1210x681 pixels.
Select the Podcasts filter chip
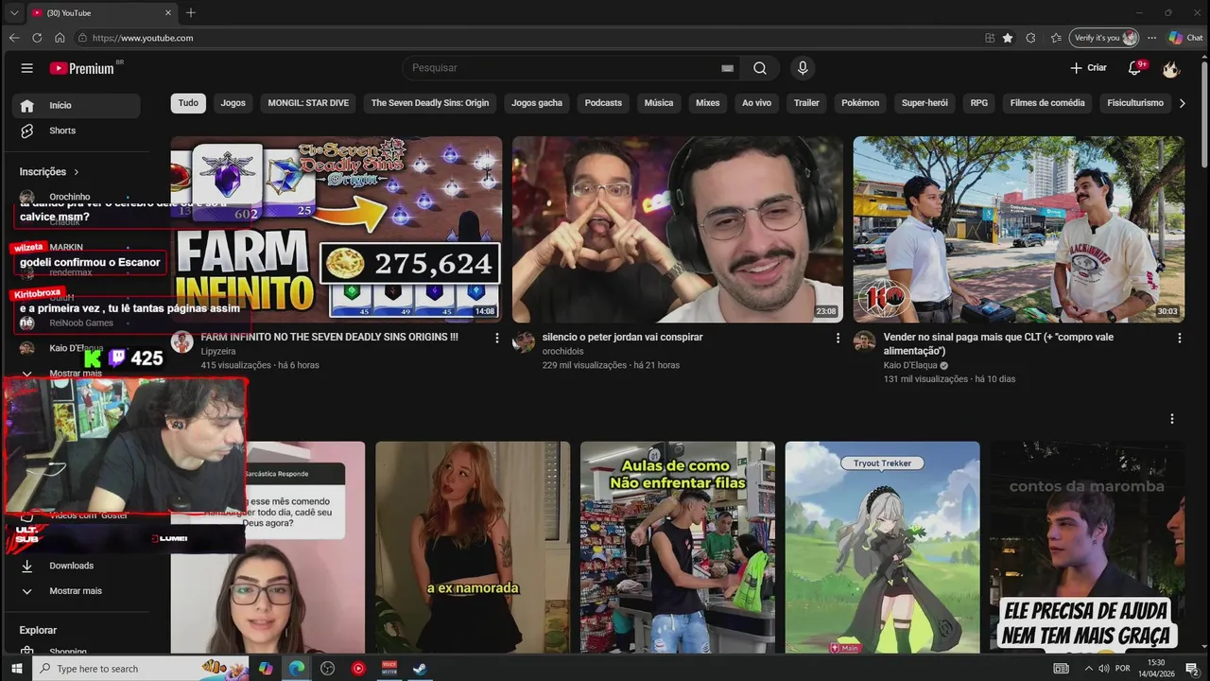(x=603, y=102)
